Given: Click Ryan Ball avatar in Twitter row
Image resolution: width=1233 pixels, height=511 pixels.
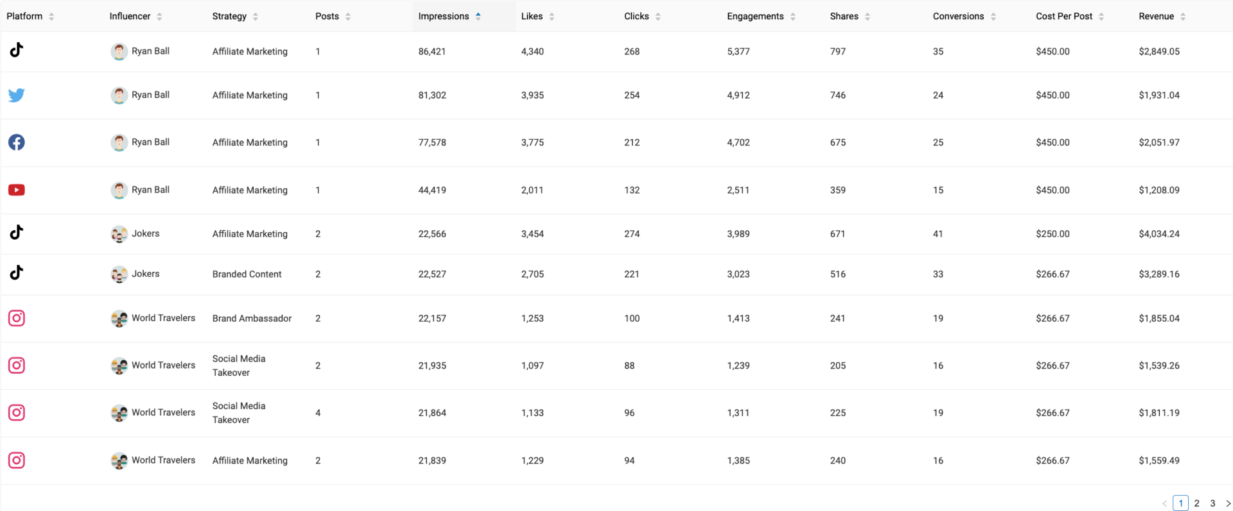Looking at the screenshot, I should 119,96.
